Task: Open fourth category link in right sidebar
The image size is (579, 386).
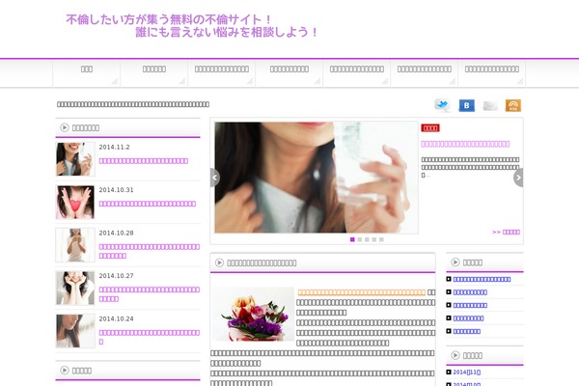Action: click(468, 318)
